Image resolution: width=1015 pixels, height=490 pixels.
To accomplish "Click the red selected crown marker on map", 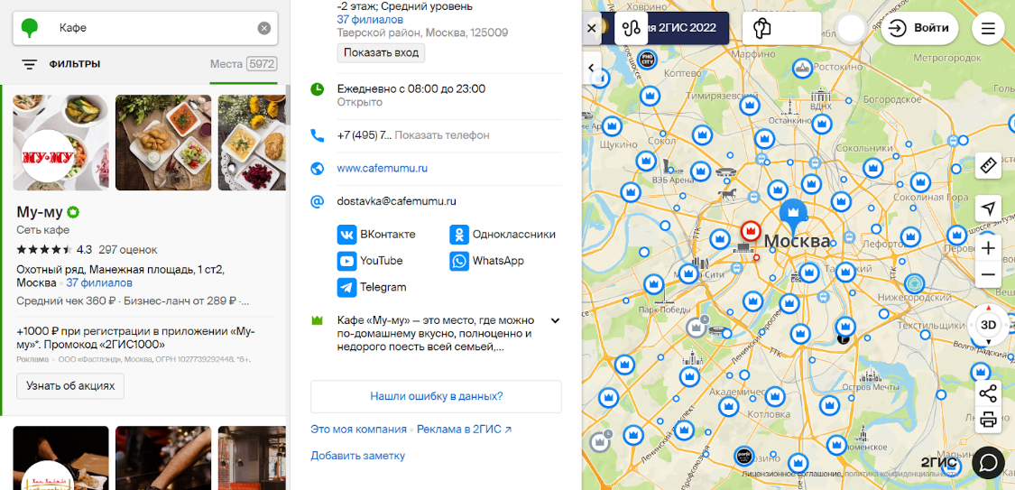I will (751, 231).
